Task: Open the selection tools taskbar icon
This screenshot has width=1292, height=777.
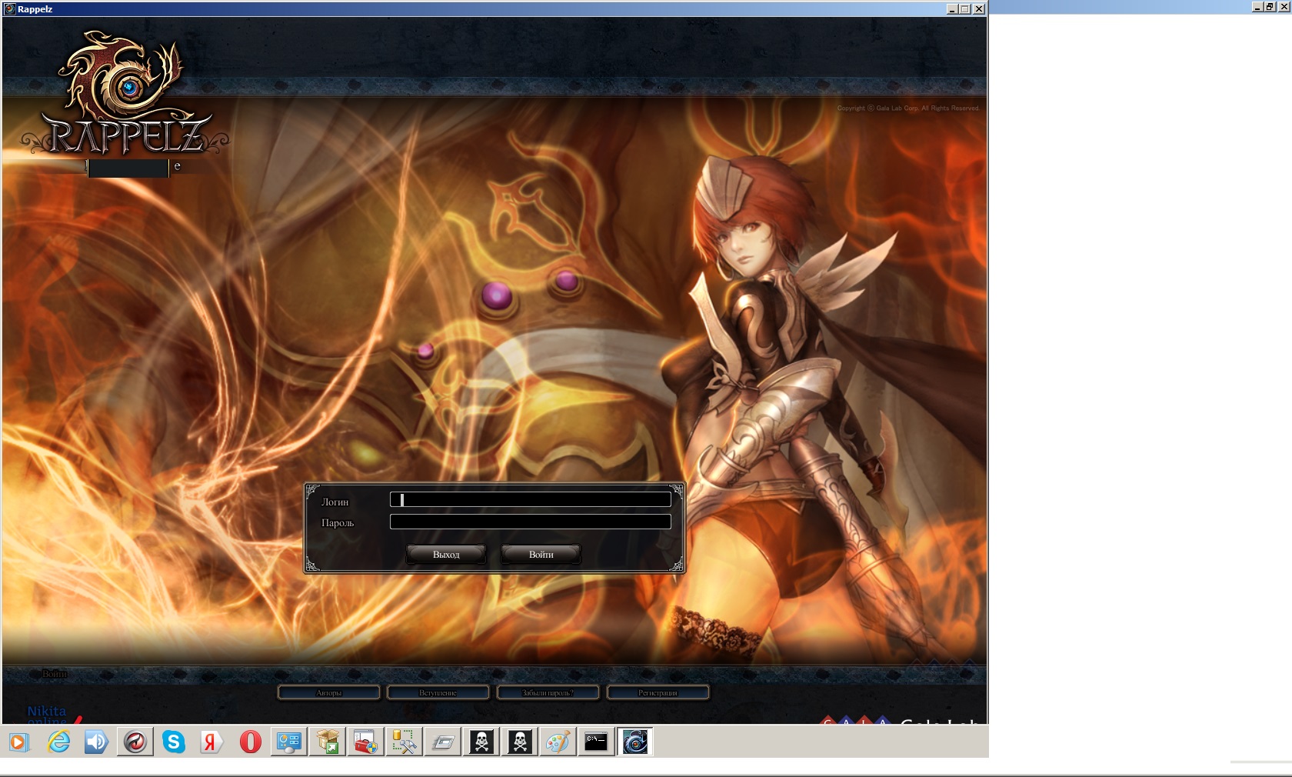Action: tap(405, 742)
